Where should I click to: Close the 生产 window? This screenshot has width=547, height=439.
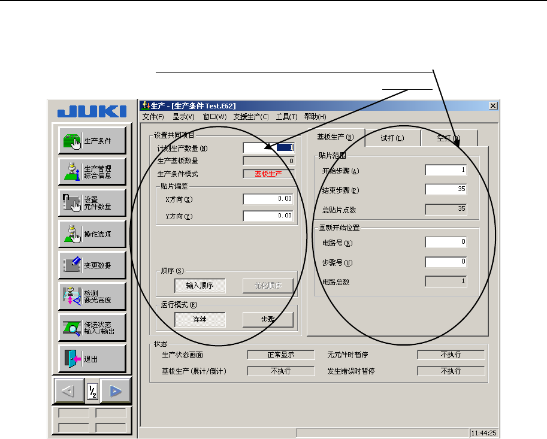click(493, 105)
